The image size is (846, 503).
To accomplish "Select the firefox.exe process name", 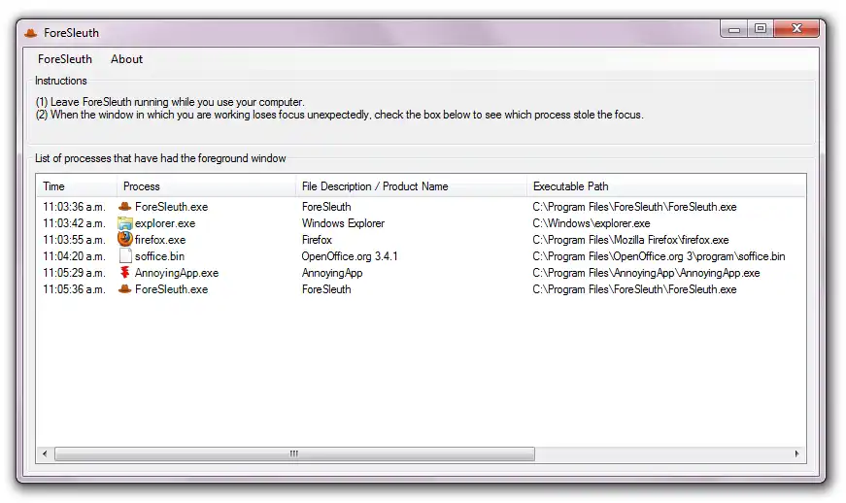I will [x=159, y=240].
